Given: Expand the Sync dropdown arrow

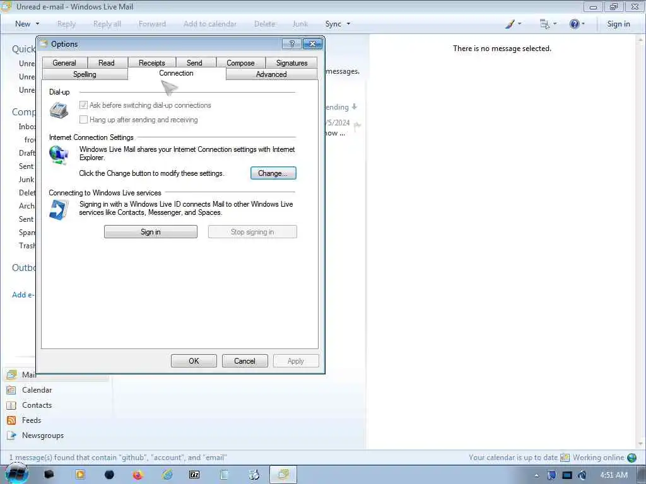Looking at the screenshot, I should [x=348, y=24].
